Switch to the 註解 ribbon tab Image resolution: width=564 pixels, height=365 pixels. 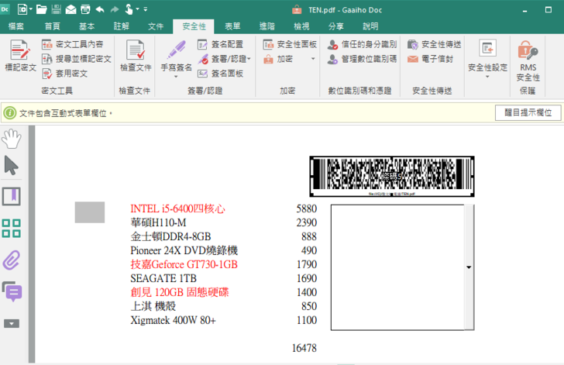click(x=122, y=26)
